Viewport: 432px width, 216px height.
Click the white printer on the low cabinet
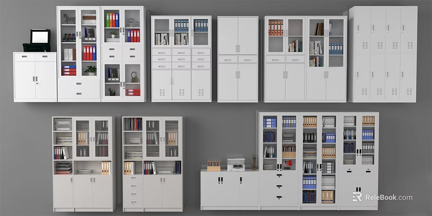click(236, 165)
